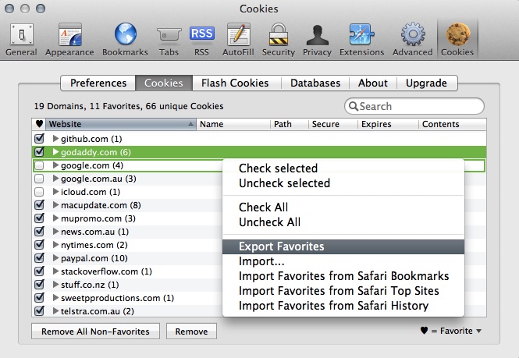Expand the news.com.au disclosure triangle

pos(55,232)
